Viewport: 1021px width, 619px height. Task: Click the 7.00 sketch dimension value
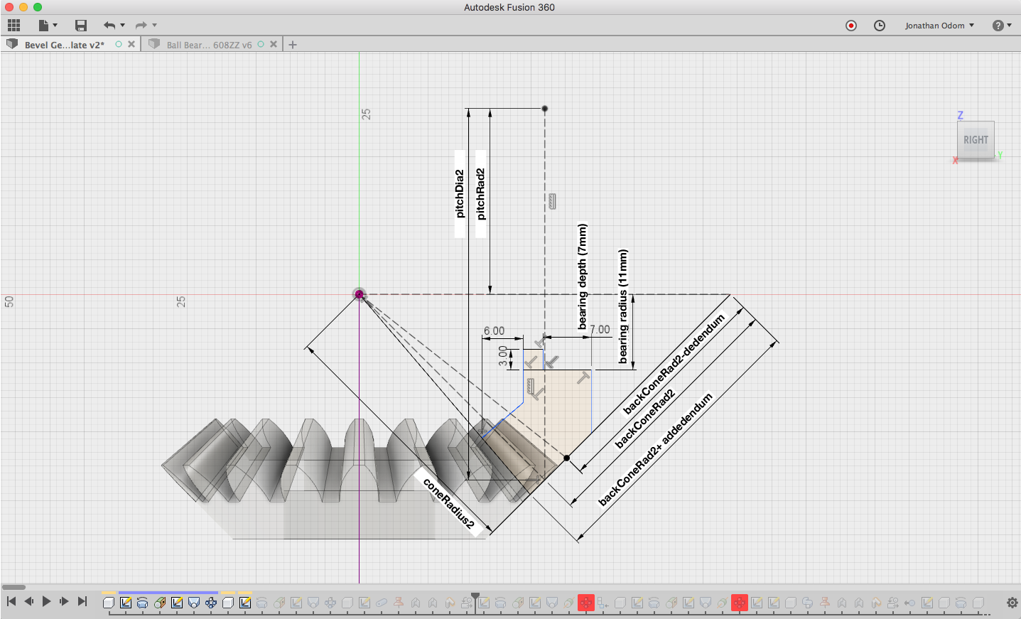click(600, 330)
